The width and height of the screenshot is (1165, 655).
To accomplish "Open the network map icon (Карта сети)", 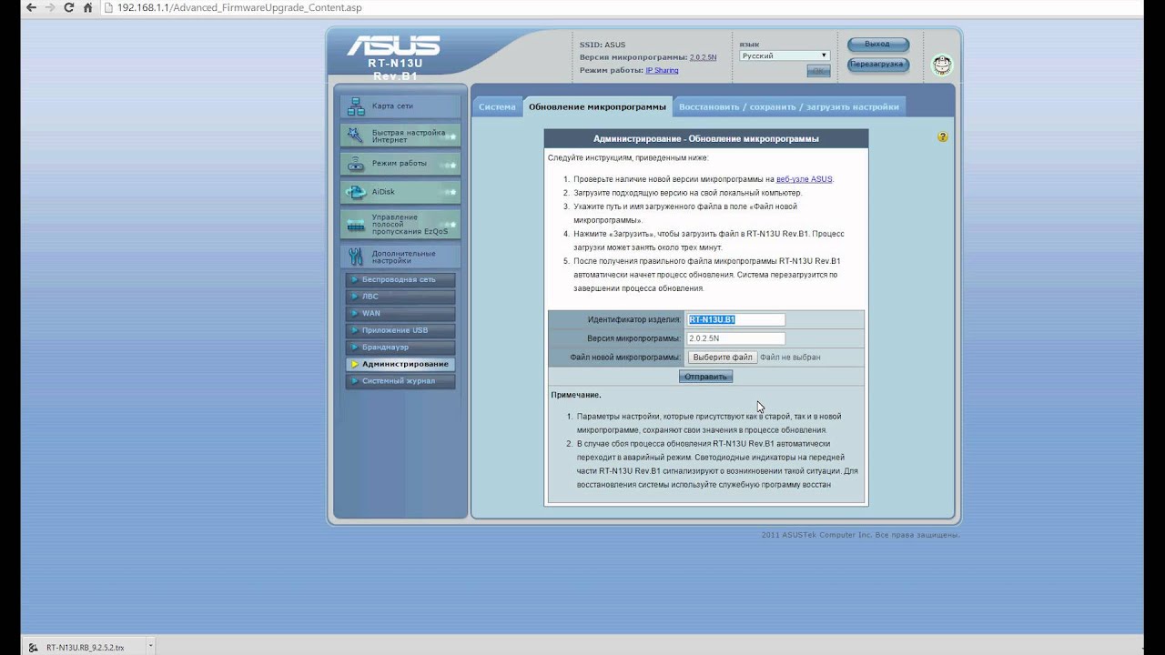I will [x=356, y=106].
